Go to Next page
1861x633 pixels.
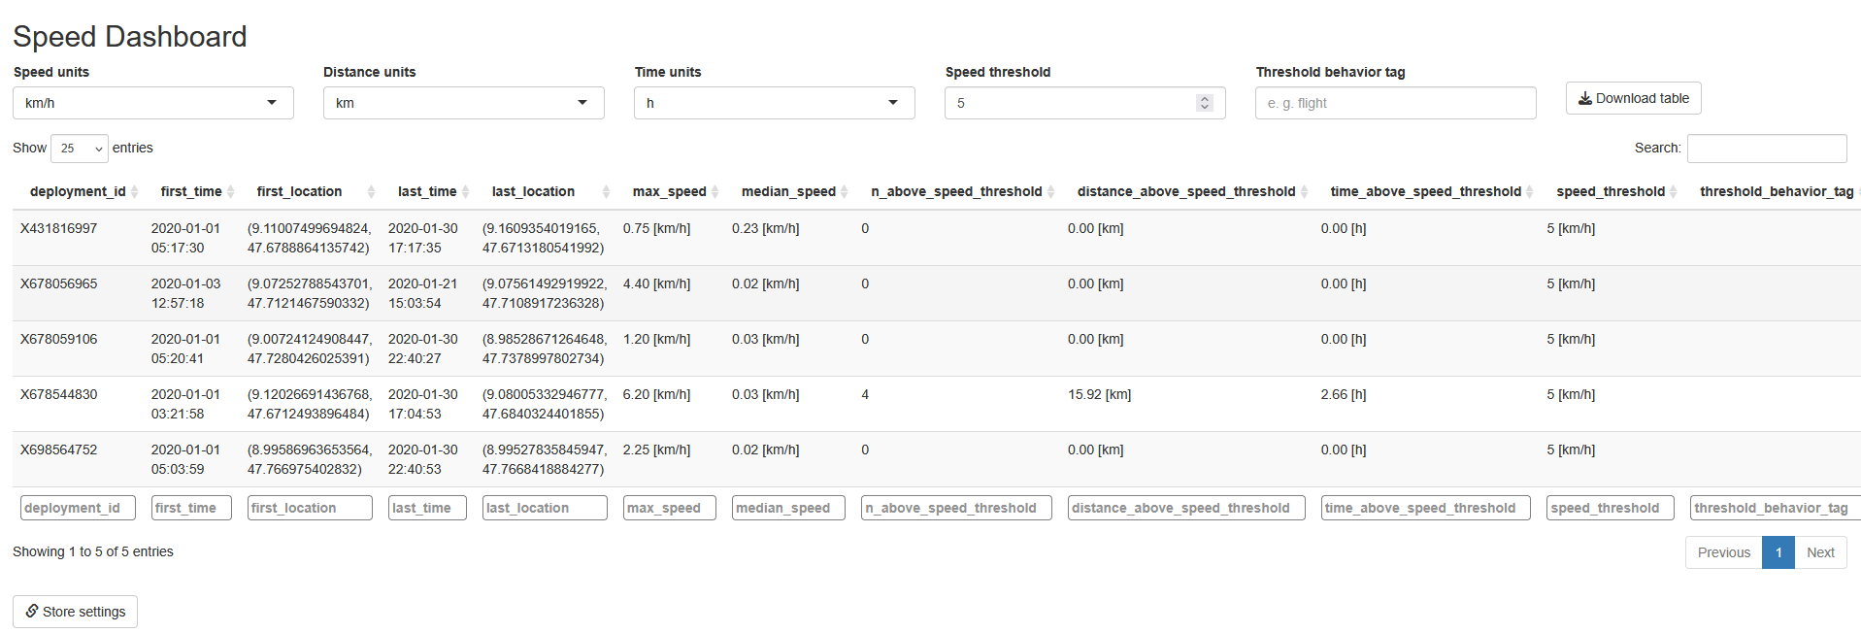(x=1820, y=552)
